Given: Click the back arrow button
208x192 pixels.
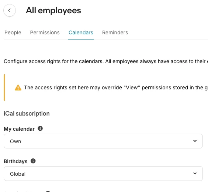Looking at the screenshot, I should (10, 10).
